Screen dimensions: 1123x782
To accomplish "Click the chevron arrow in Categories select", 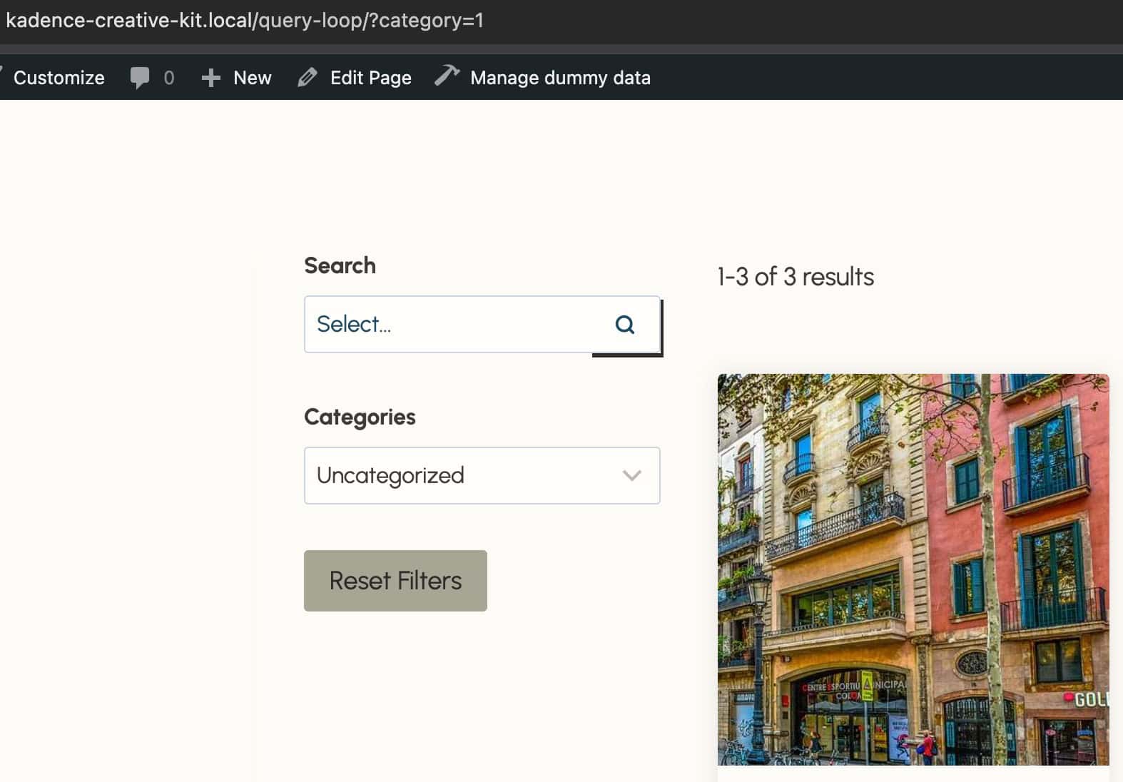I will pos(631,475).
